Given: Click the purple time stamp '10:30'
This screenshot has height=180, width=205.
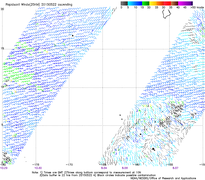Looking at the screenshot, I should coord(38,168).
